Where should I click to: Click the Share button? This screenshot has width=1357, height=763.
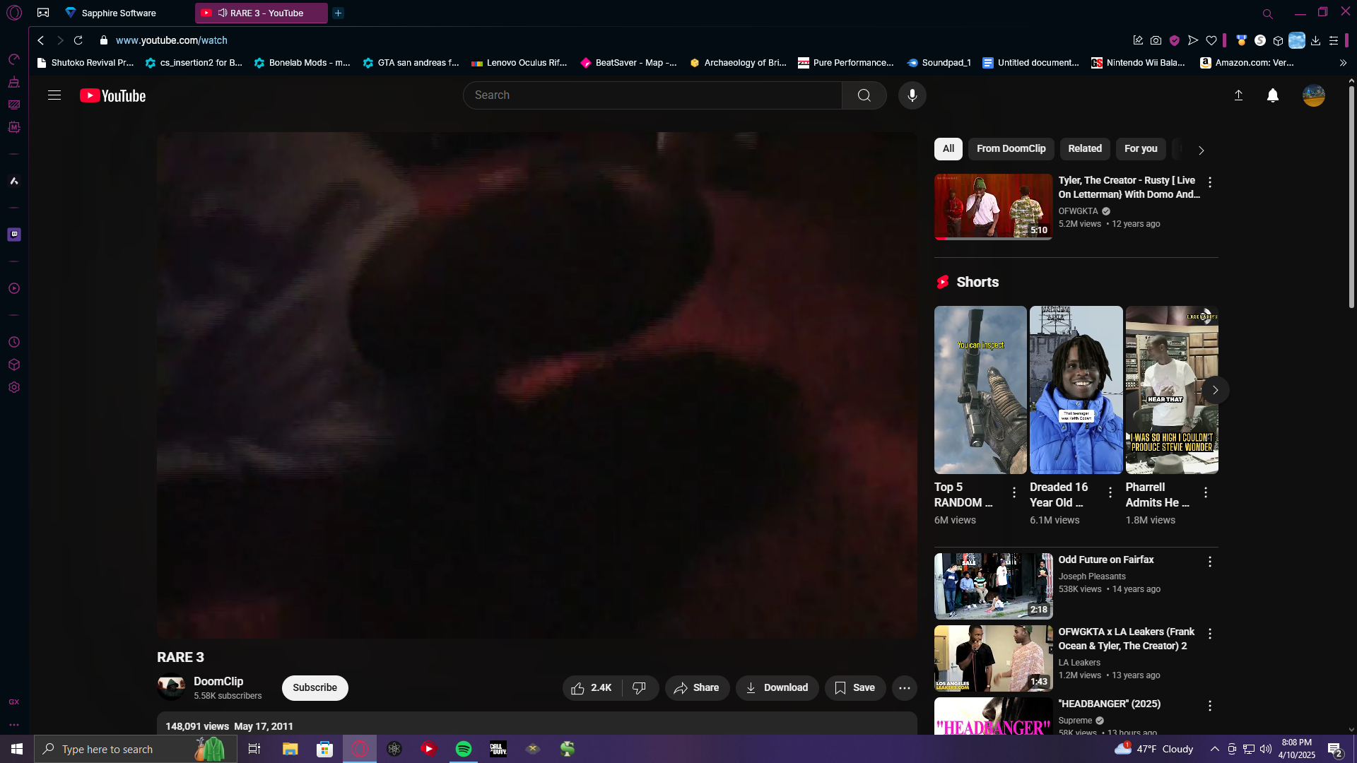tap(697, 688)
